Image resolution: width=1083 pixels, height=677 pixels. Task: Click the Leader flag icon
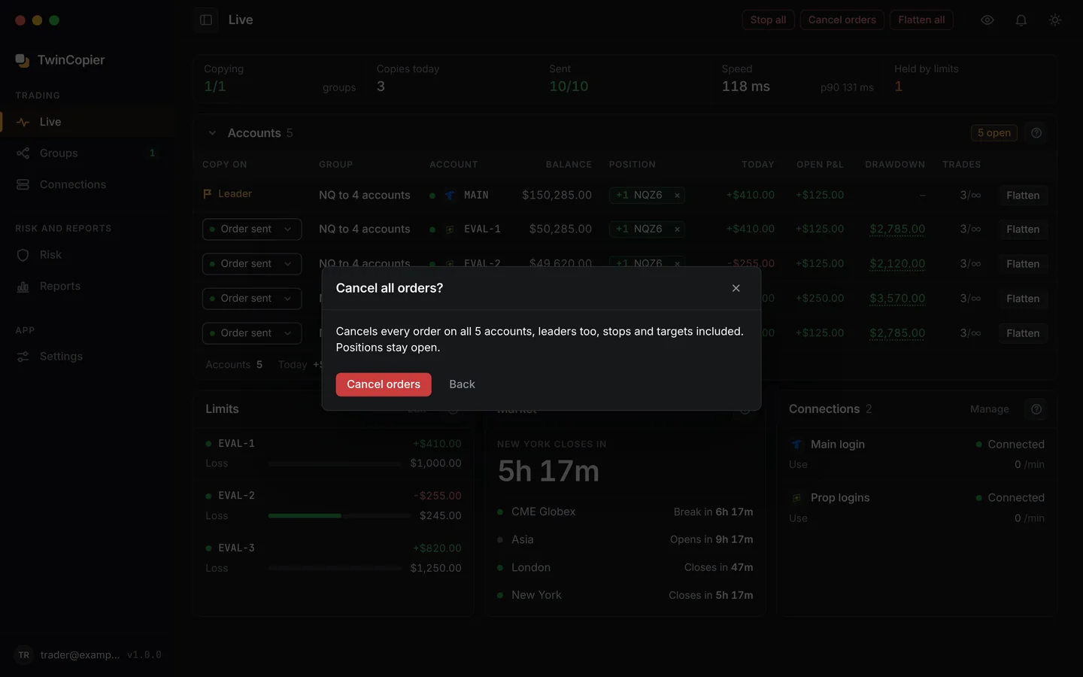point(208,194)
